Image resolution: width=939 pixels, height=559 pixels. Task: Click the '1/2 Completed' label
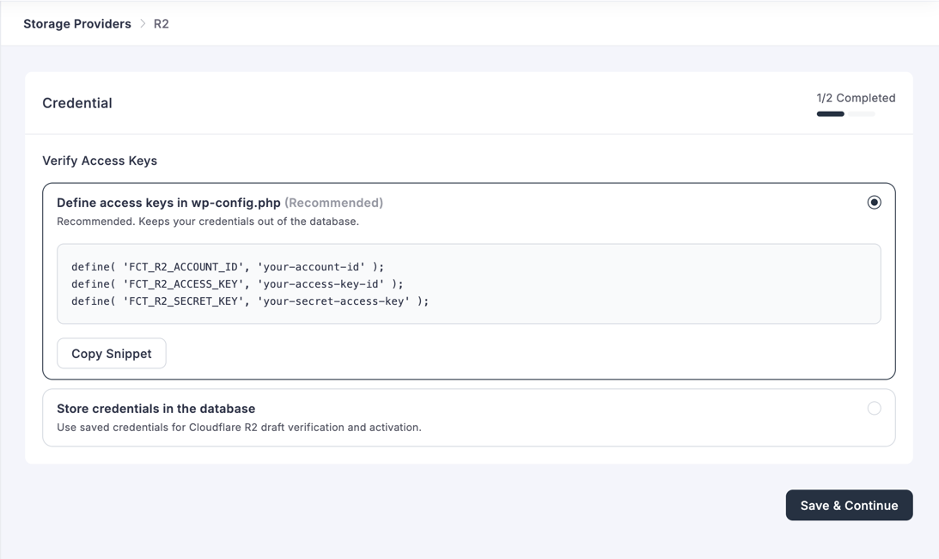point(856,97)
